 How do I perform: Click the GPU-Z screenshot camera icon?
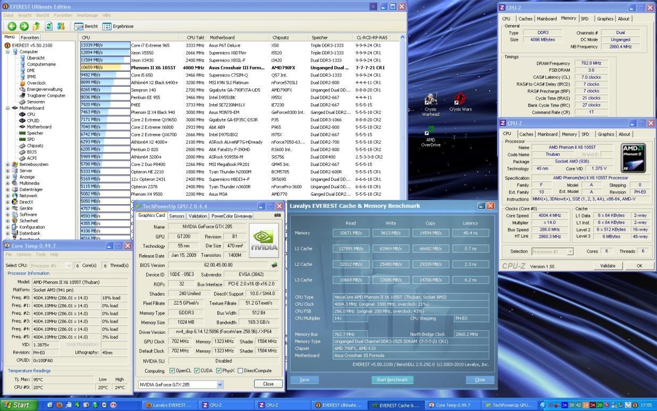277,215
